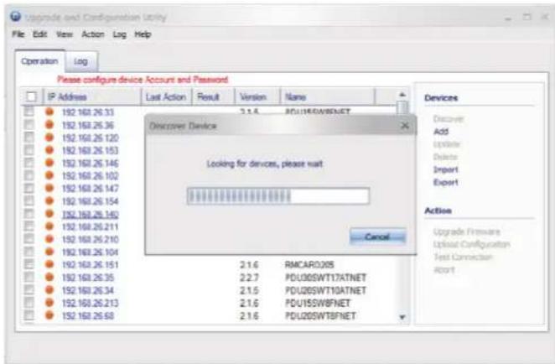Click the device list scroll-down arrow
555x364 pixels.
click(402, 317)
